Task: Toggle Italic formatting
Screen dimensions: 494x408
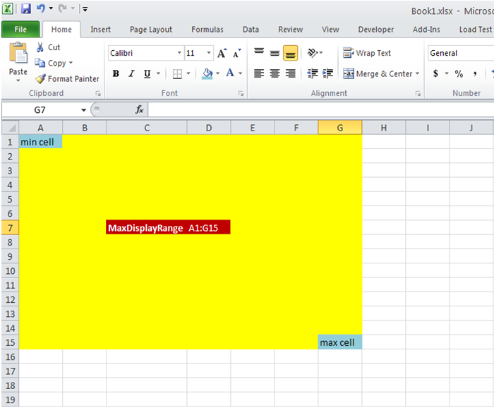Action: pyautogui.click(x=131, y=73)
